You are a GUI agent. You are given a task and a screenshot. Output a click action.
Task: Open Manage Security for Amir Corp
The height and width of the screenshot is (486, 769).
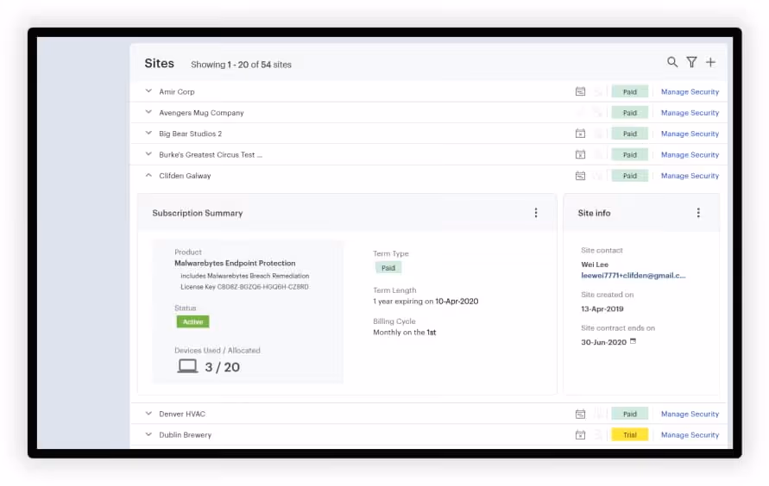tap(690, 91)
